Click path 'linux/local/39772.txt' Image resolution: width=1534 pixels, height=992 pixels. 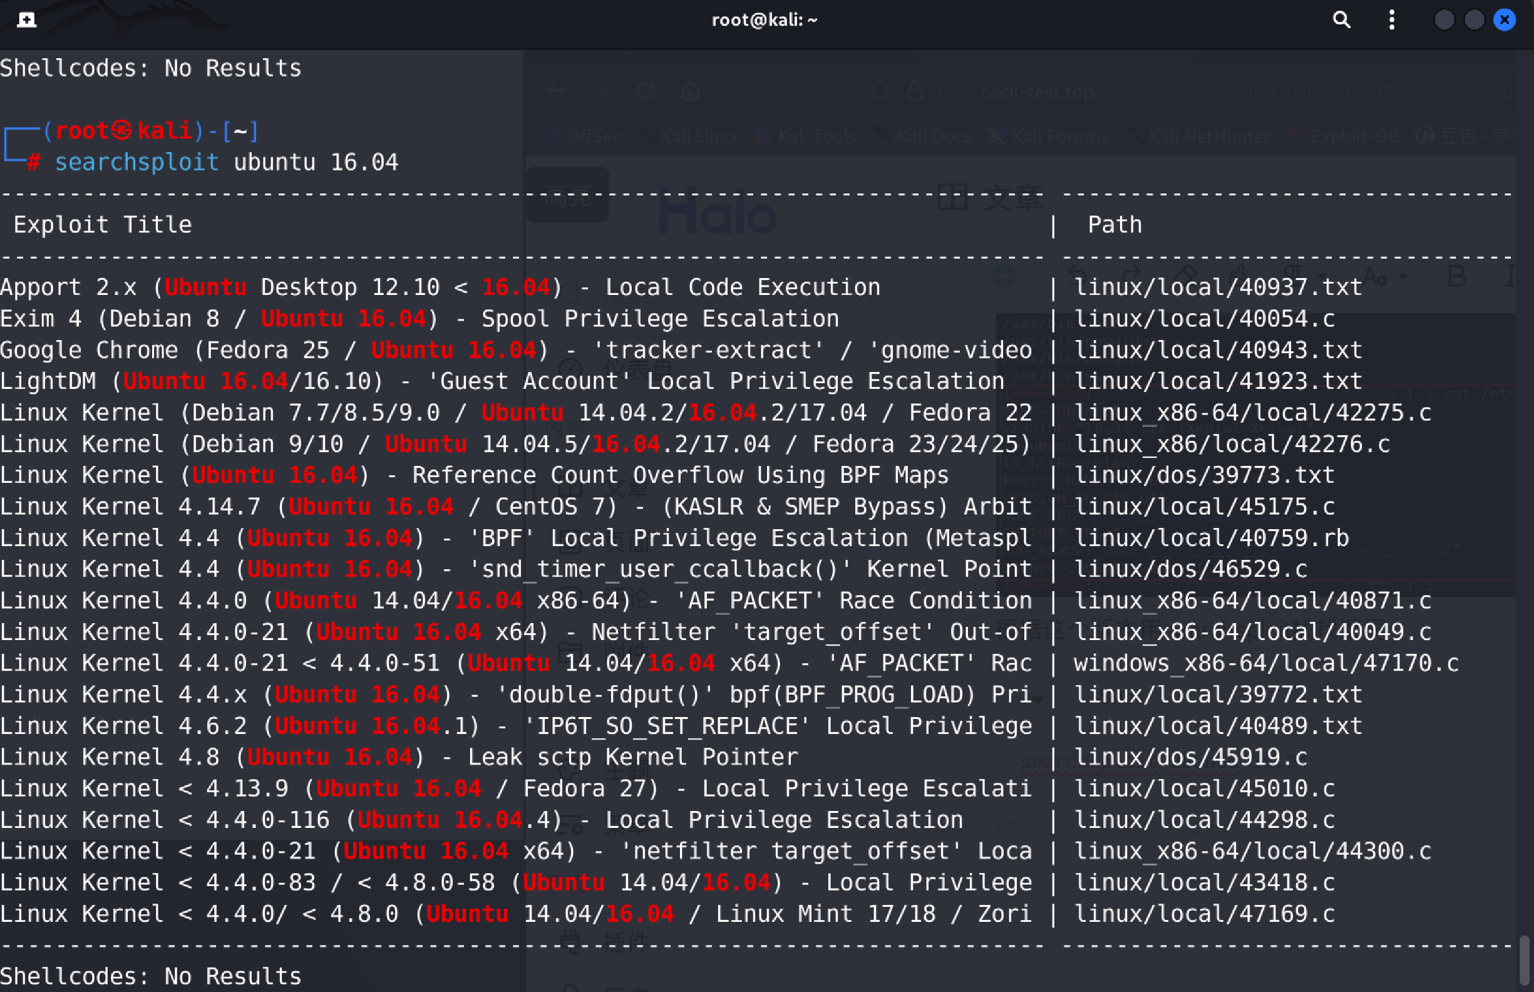1218,695
